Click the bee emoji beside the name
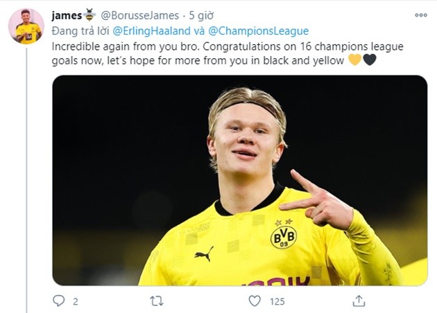 coord(89,15)
